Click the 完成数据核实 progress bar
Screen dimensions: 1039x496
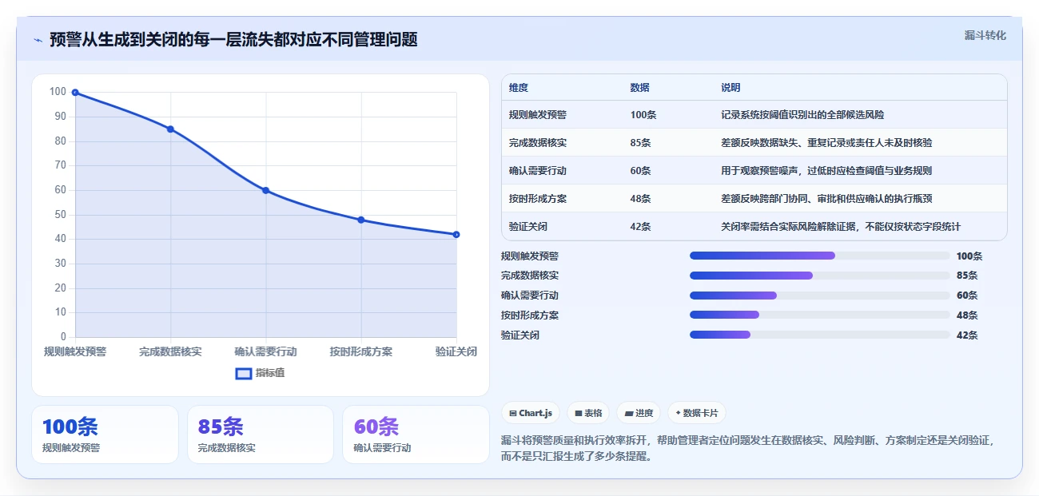820,276
